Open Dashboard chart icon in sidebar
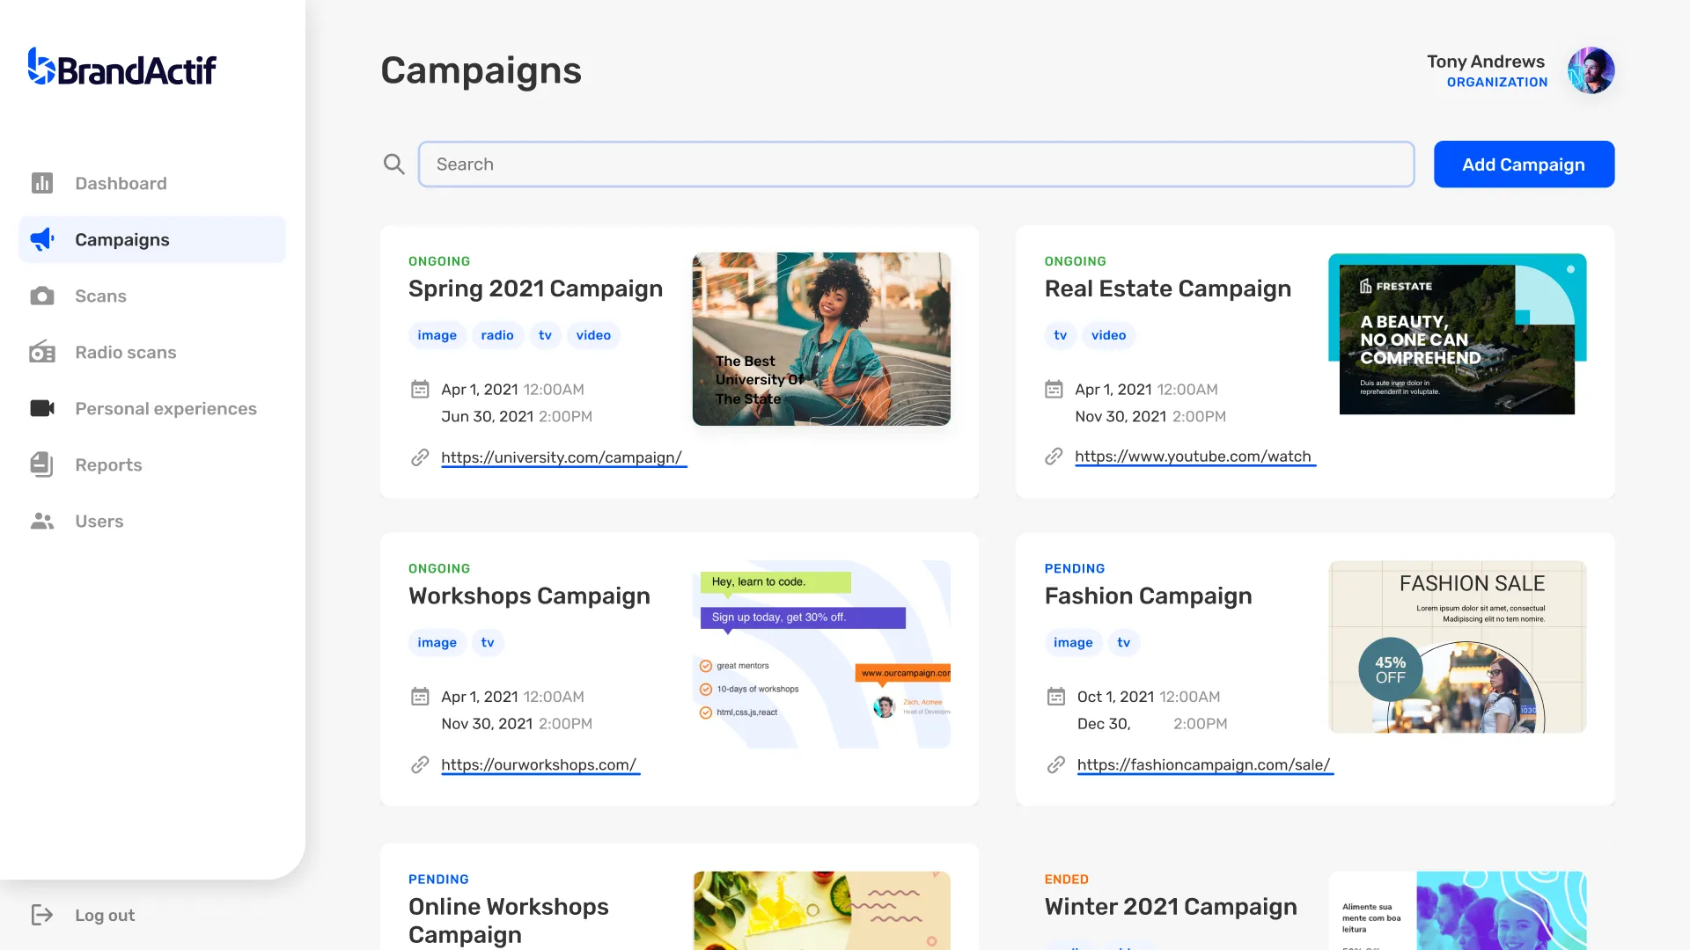 (42, 183)
